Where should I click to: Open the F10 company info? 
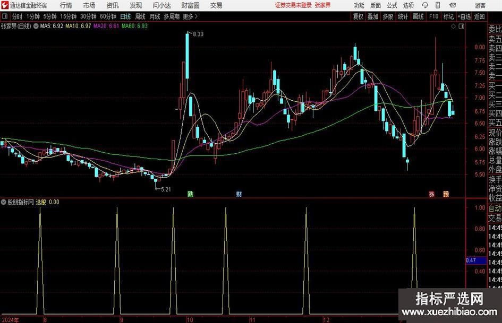433,16
